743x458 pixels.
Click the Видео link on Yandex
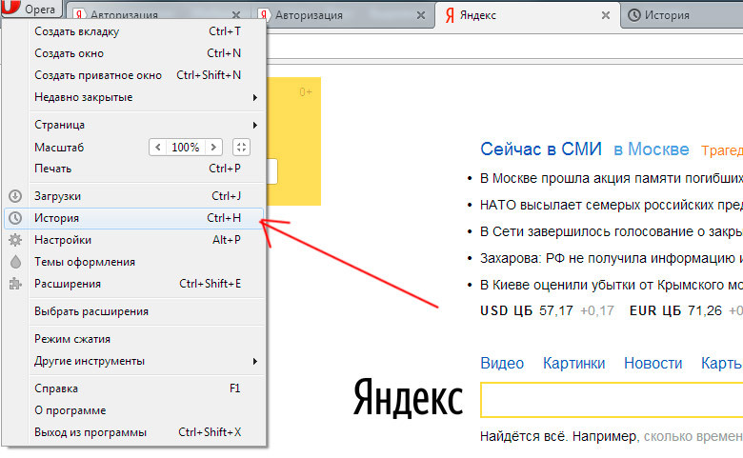(x=502, y=364)
